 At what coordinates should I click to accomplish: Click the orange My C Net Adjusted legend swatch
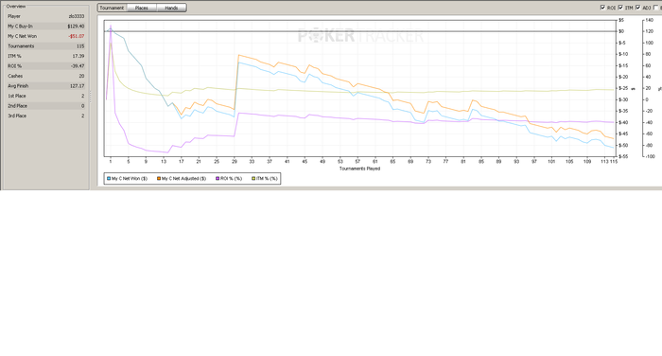pos(159,178)
